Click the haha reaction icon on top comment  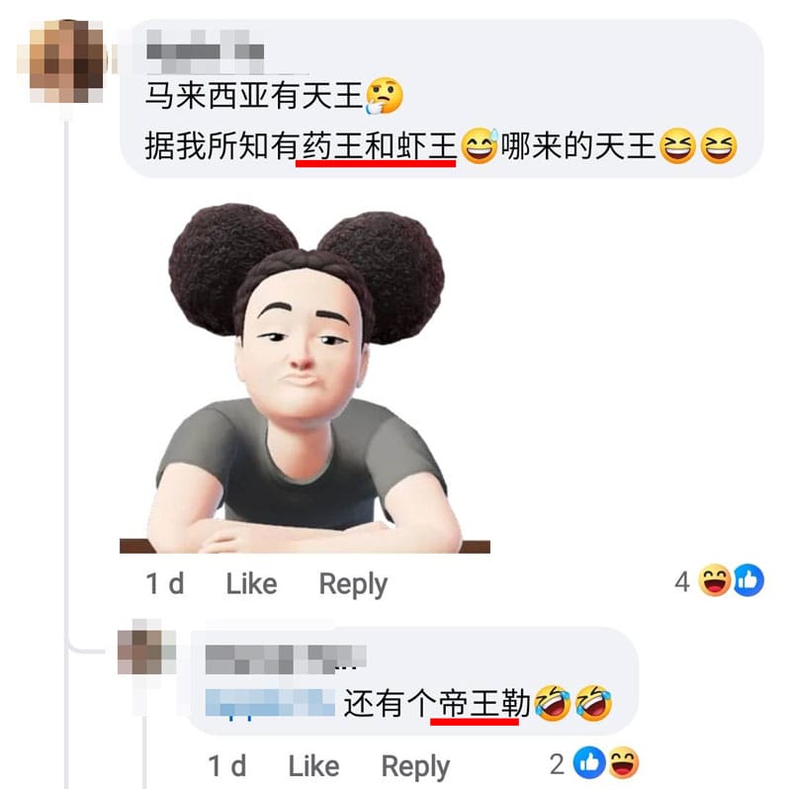click(714, 580)
